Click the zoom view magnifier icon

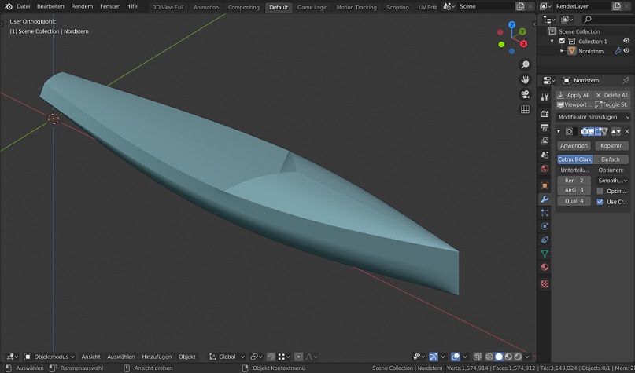click(x=526, y=64)
